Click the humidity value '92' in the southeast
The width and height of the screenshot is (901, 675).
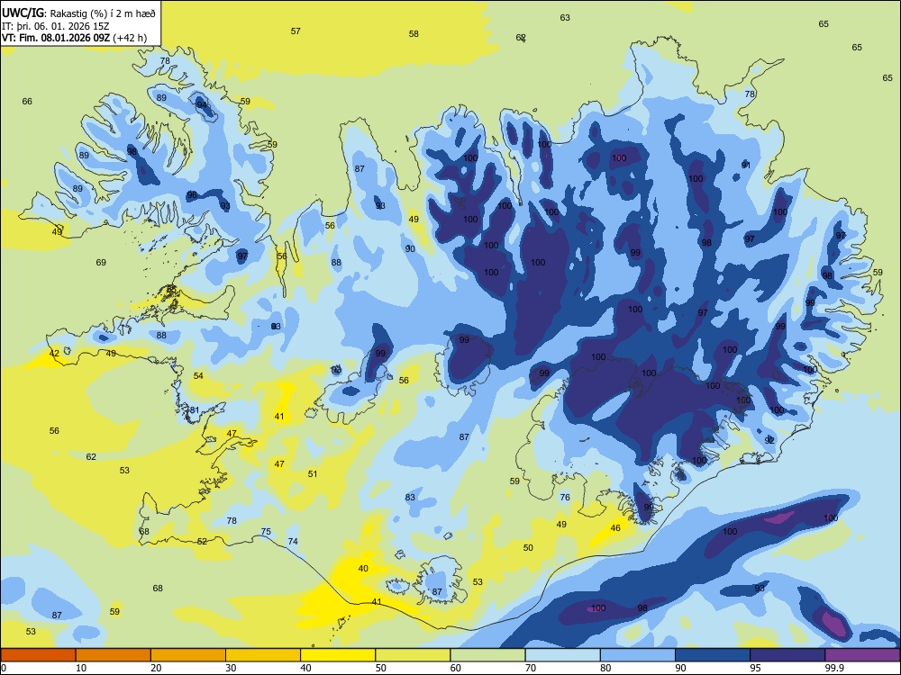770,440
